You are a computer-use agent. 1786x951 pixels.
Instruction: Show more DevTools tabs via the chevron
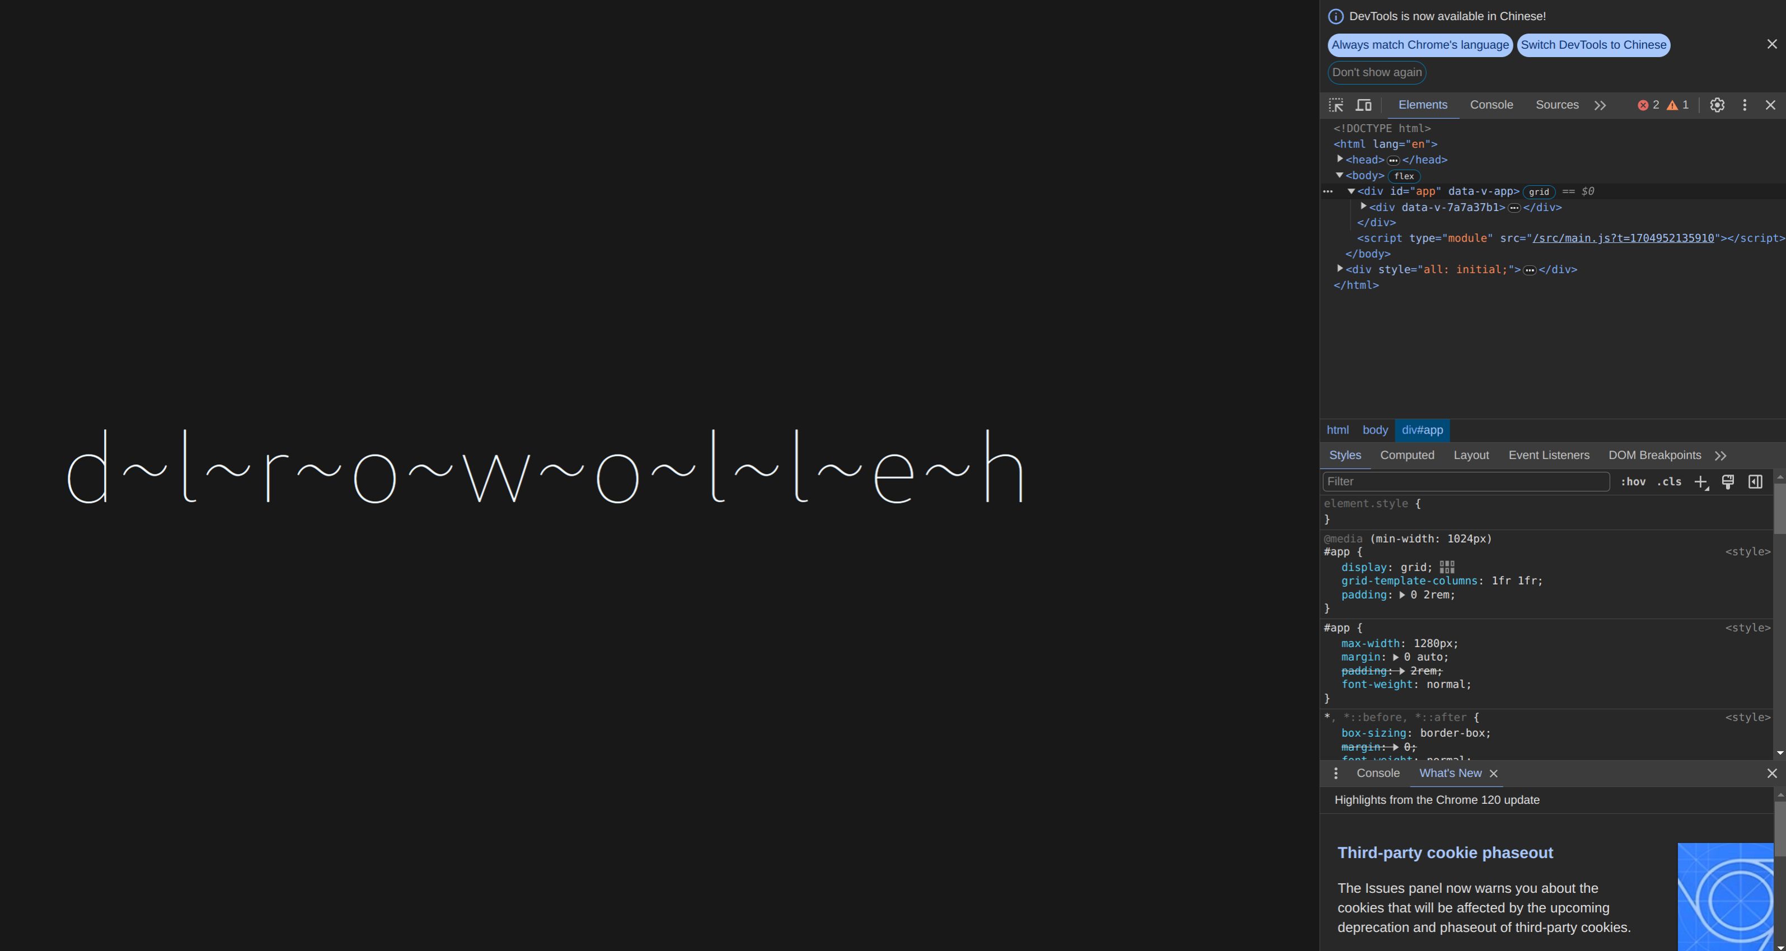point(1600,105)
